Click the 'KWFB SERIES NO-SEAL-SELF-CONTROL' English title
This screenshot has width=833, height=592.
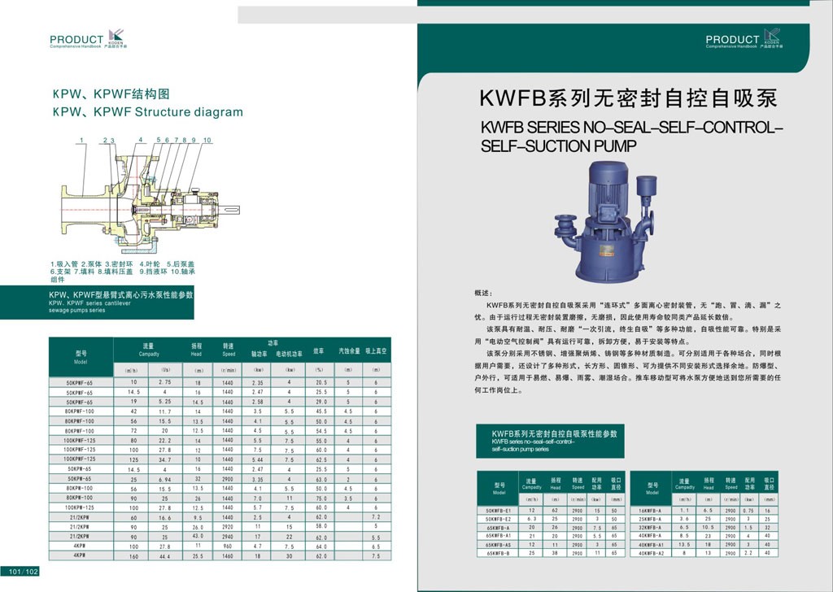[x=631, y=128]
